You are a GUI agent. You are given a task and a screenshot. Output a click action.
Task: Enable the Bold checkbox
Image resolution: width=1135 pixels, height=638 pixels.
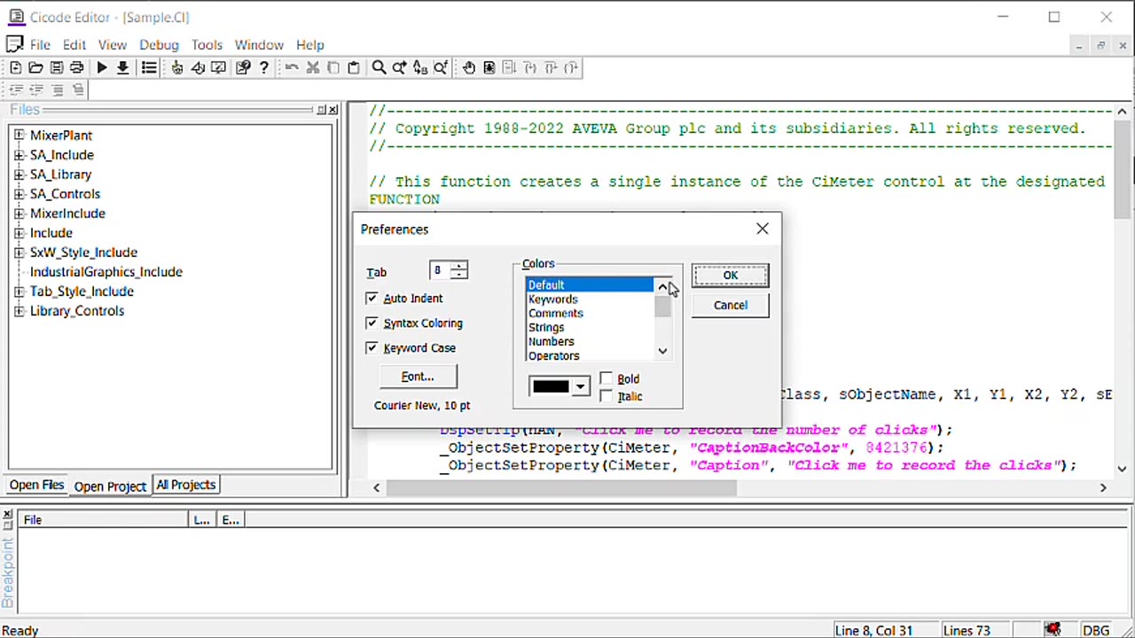tap(607, 379)
